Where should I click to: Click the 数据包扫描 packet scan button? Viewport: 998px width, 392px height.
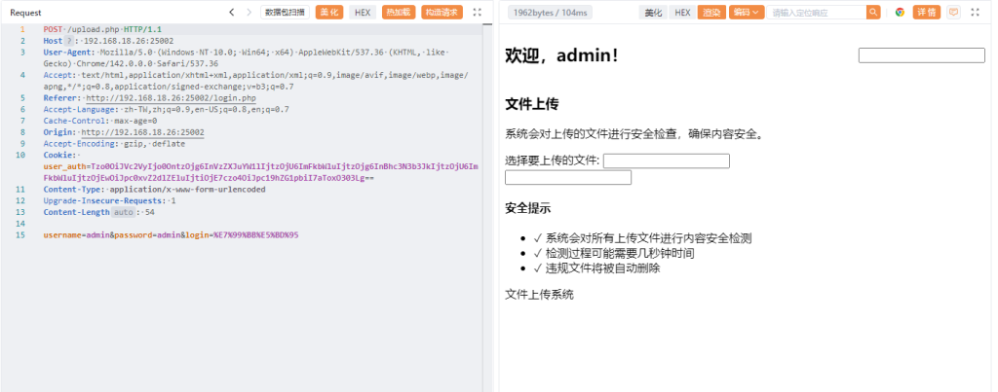pyautogui.click(x=285, y=12)
